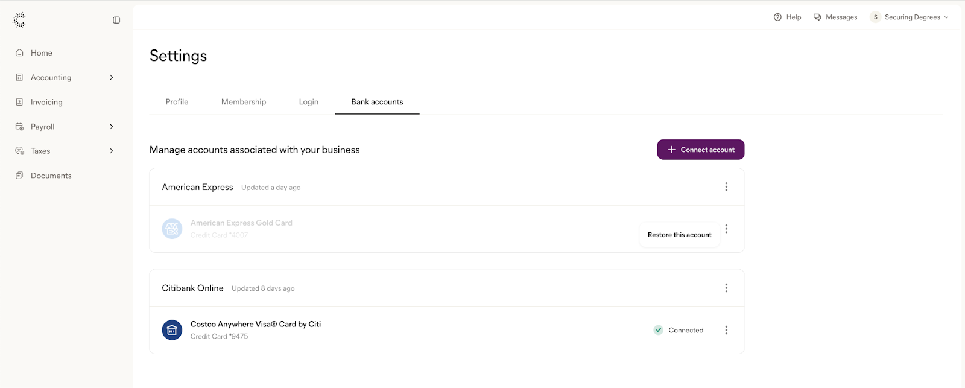Select the Bank accounts tab
This screenshot has height=388, width=965.
[378, 102]
